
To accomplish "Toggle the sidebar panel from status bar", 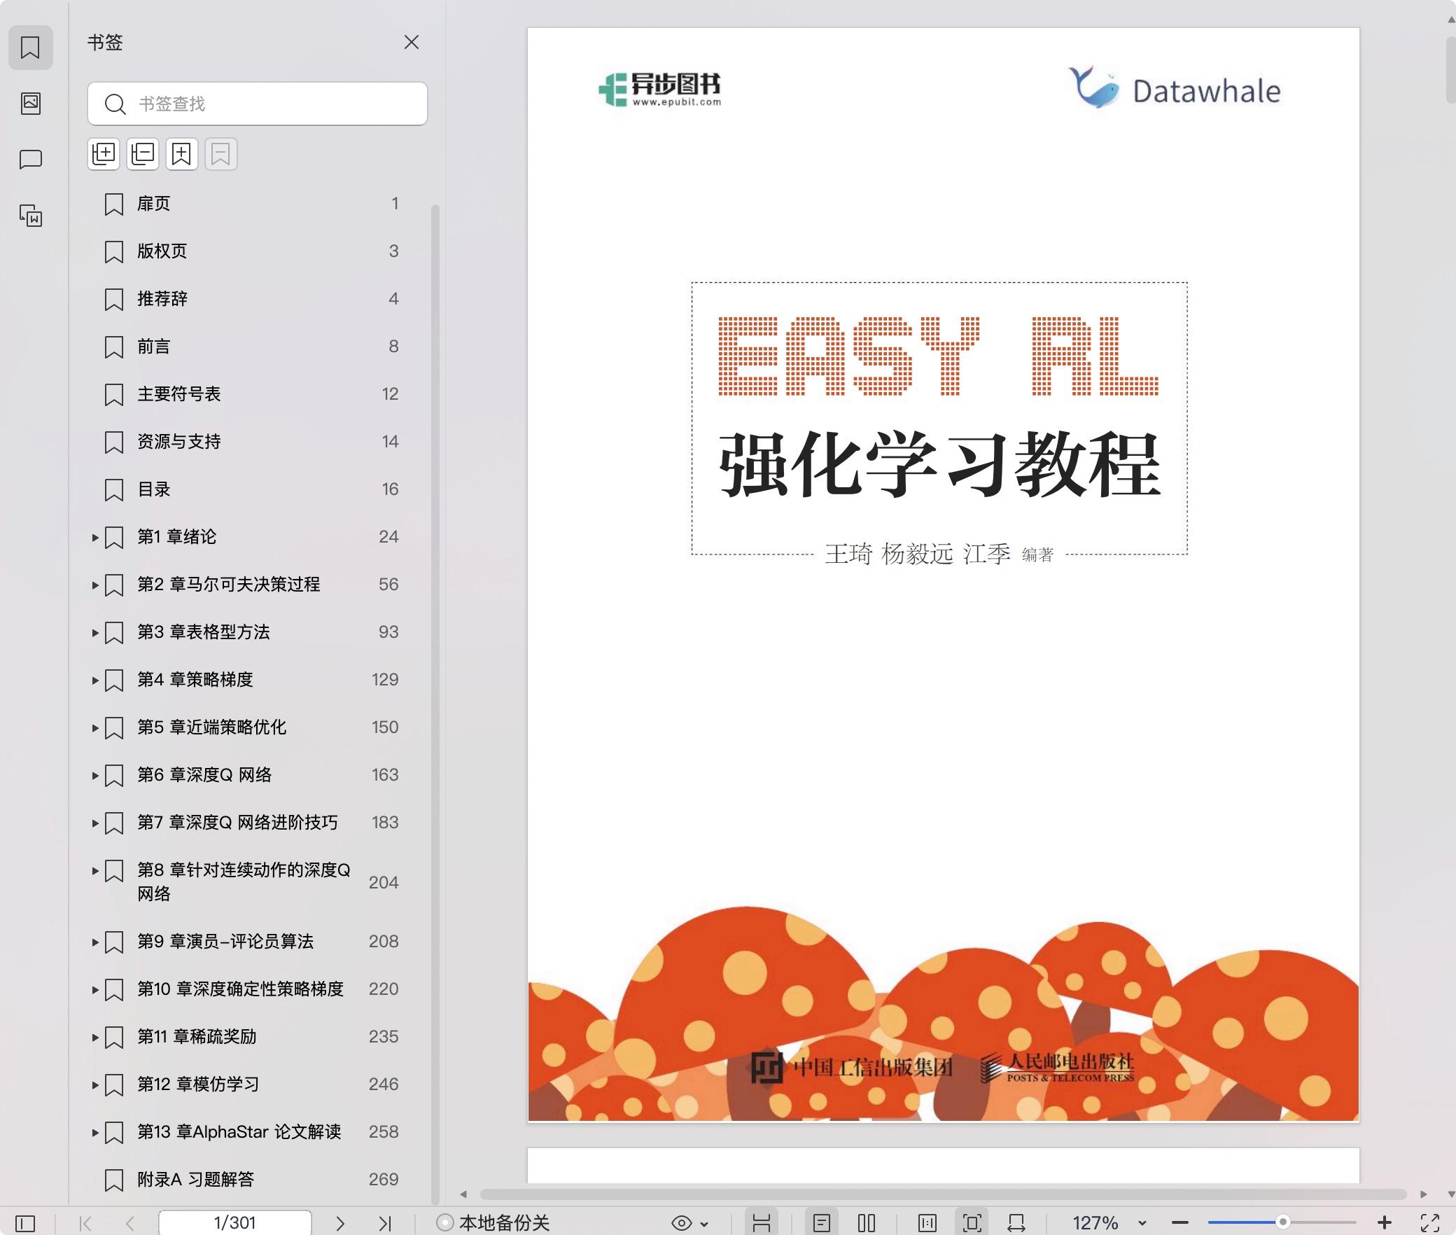I will click(x=25, y=1223).
